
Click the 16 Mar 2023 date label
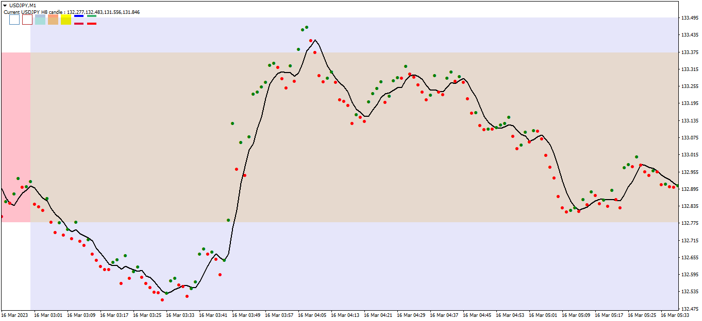click(14, 315)
